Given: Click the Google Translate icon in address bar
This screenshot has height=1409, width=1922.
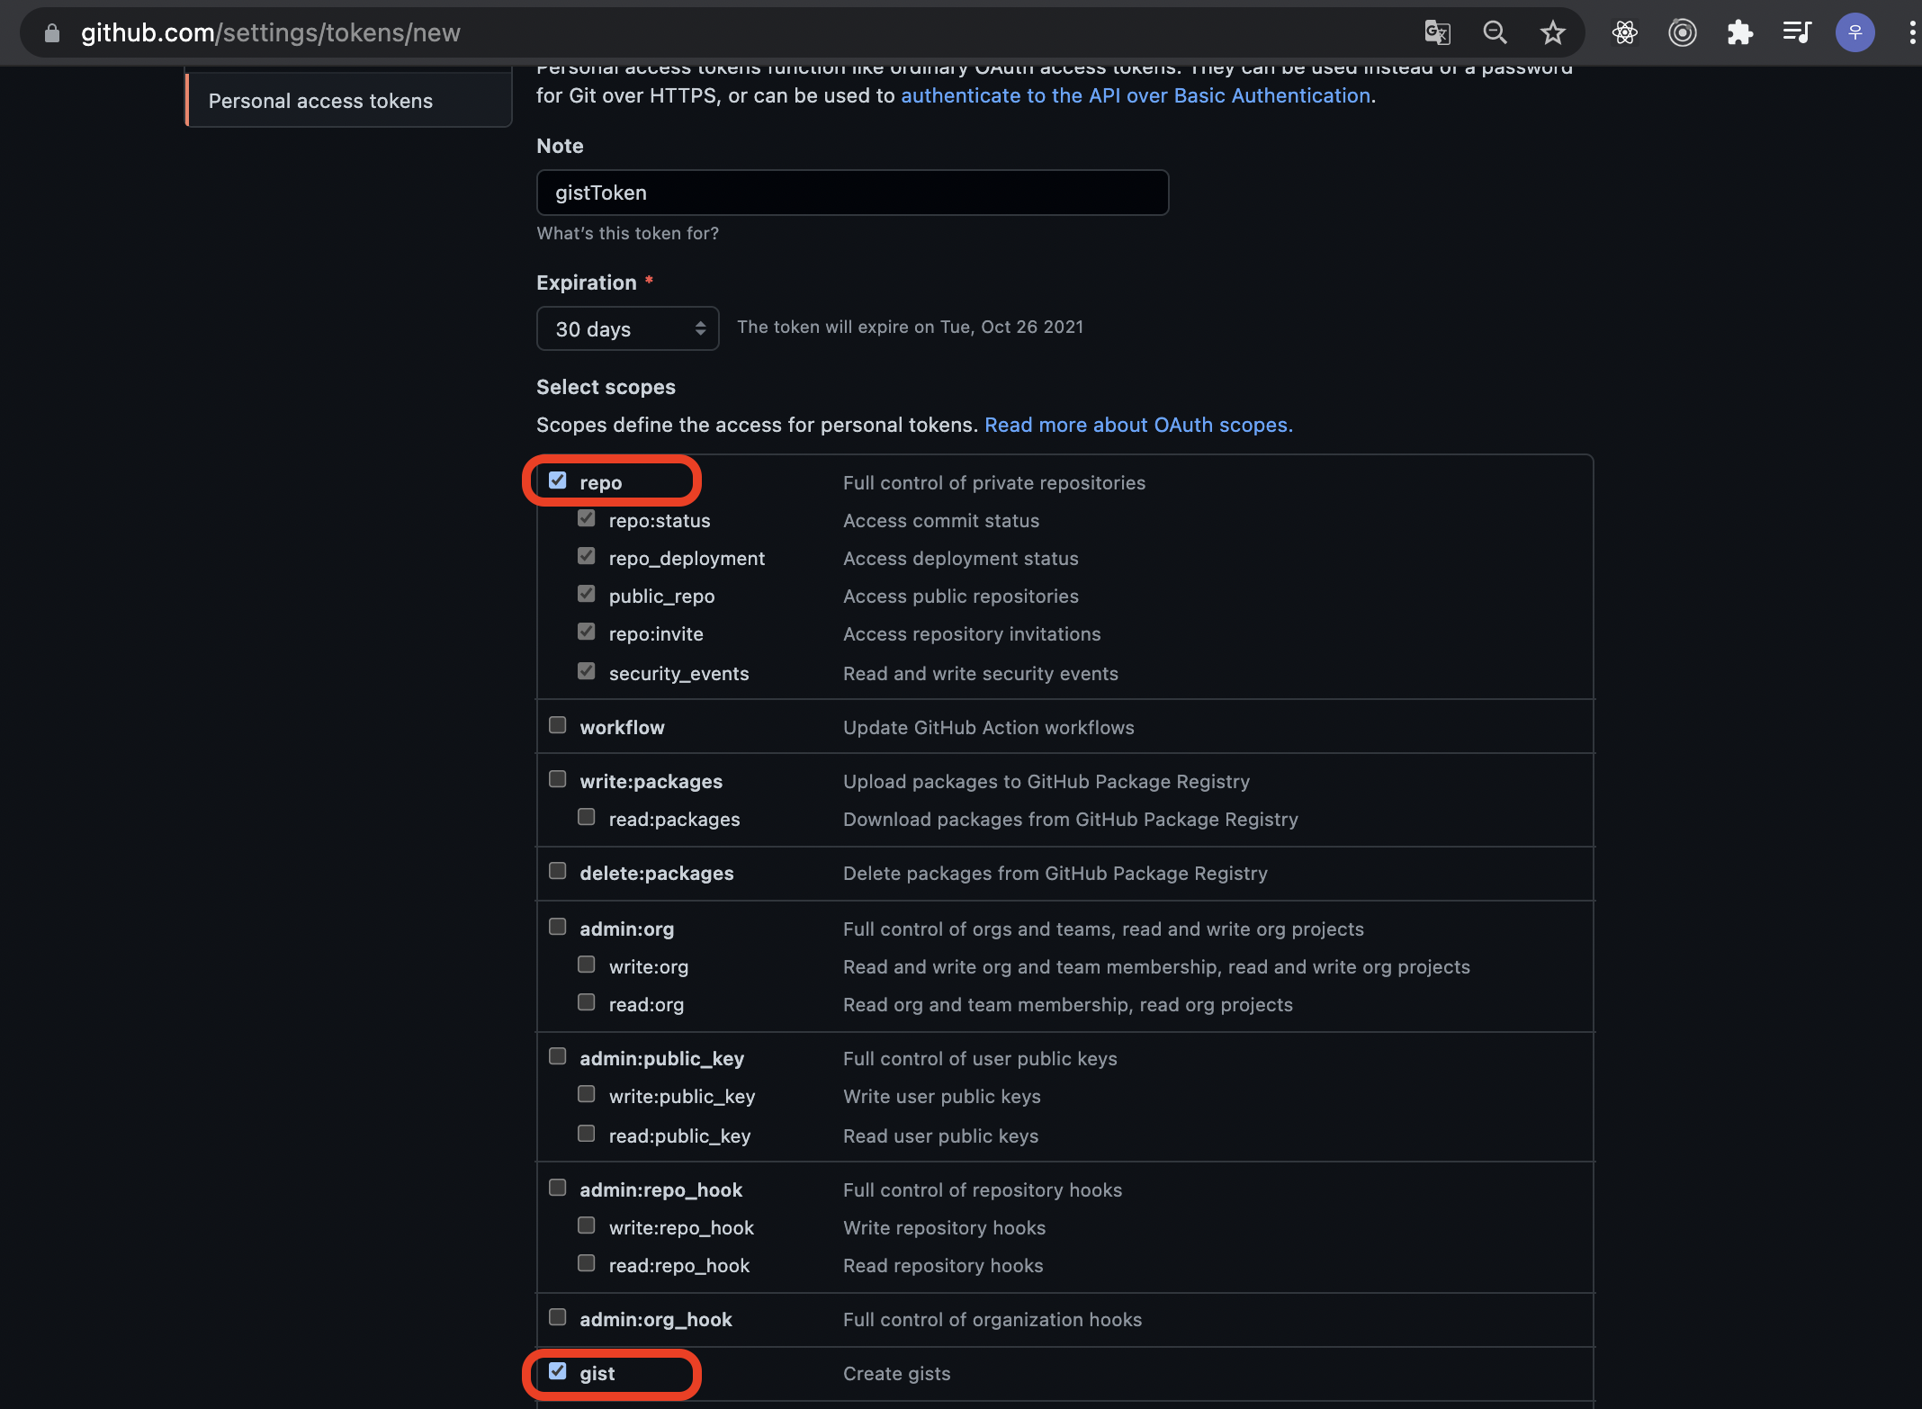Looking at the screenshot, I should point(1437,33).
